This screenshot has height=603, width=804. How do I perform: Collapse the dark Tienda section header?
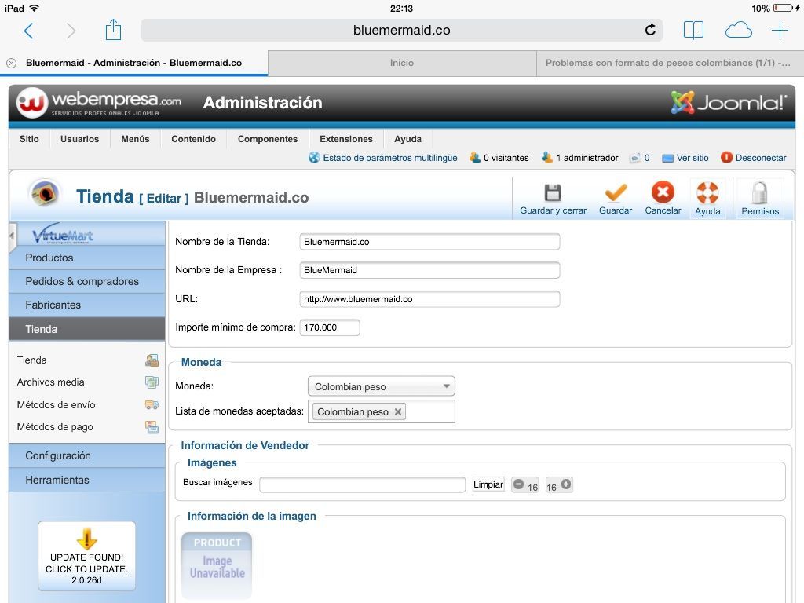87,329
